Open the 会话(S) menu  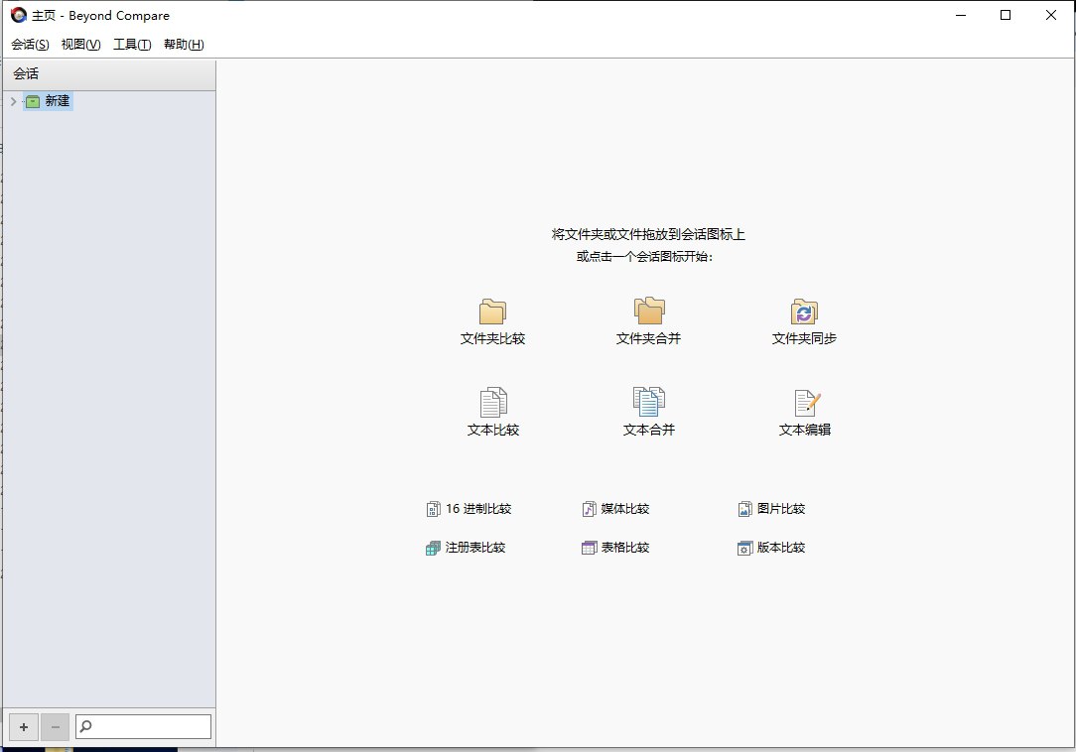pos(30,45)
